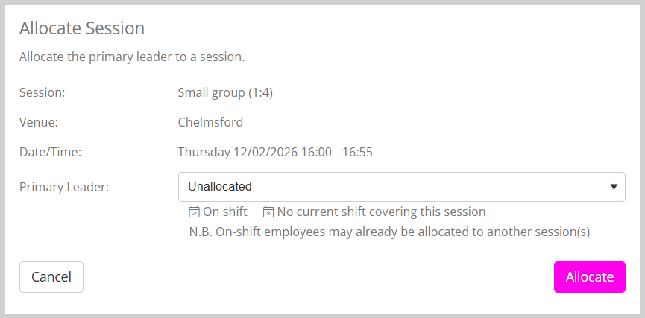Click the 'Unallocated' text in the dropdown
The image size is (645, 318).
click(x=220, y=187)
